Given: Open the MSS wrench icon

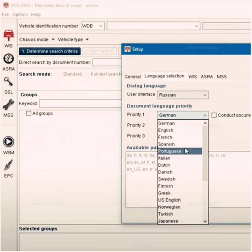Looking at the screenshot, I should 9,105.
